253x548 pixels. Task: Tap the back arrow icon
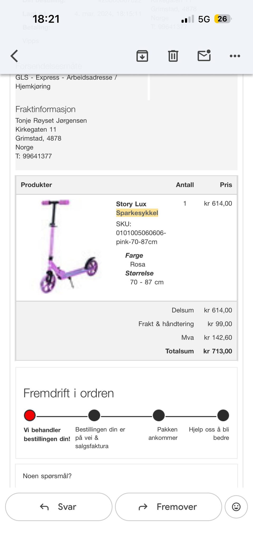14,56
